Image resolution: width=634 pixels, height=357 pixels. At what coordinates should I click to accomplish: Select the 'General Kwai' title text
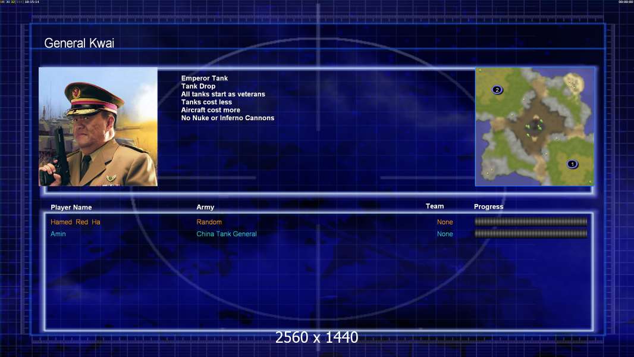click(79, 43)
